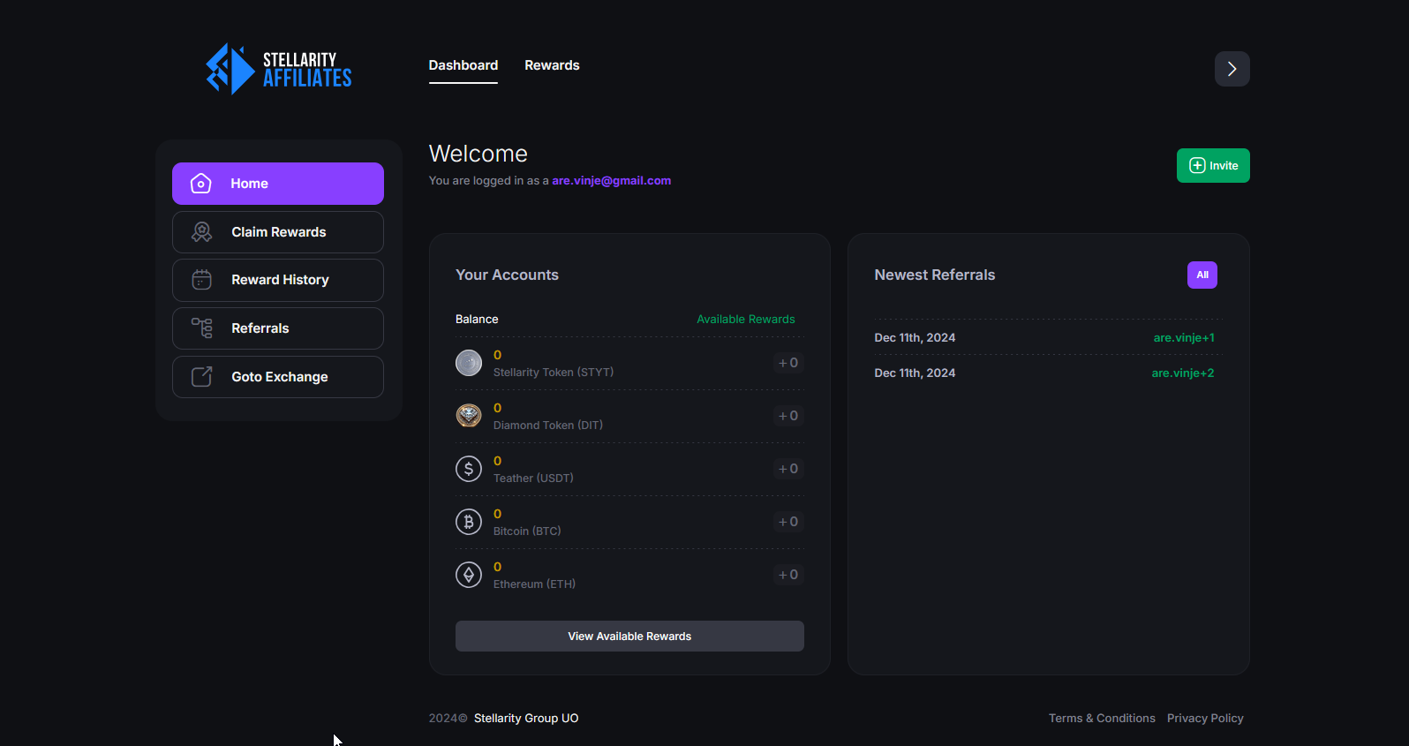1409x746 pixels.
Task: Click the +0 reward badge for Diamond Token
Action: [x=788, y=416]
